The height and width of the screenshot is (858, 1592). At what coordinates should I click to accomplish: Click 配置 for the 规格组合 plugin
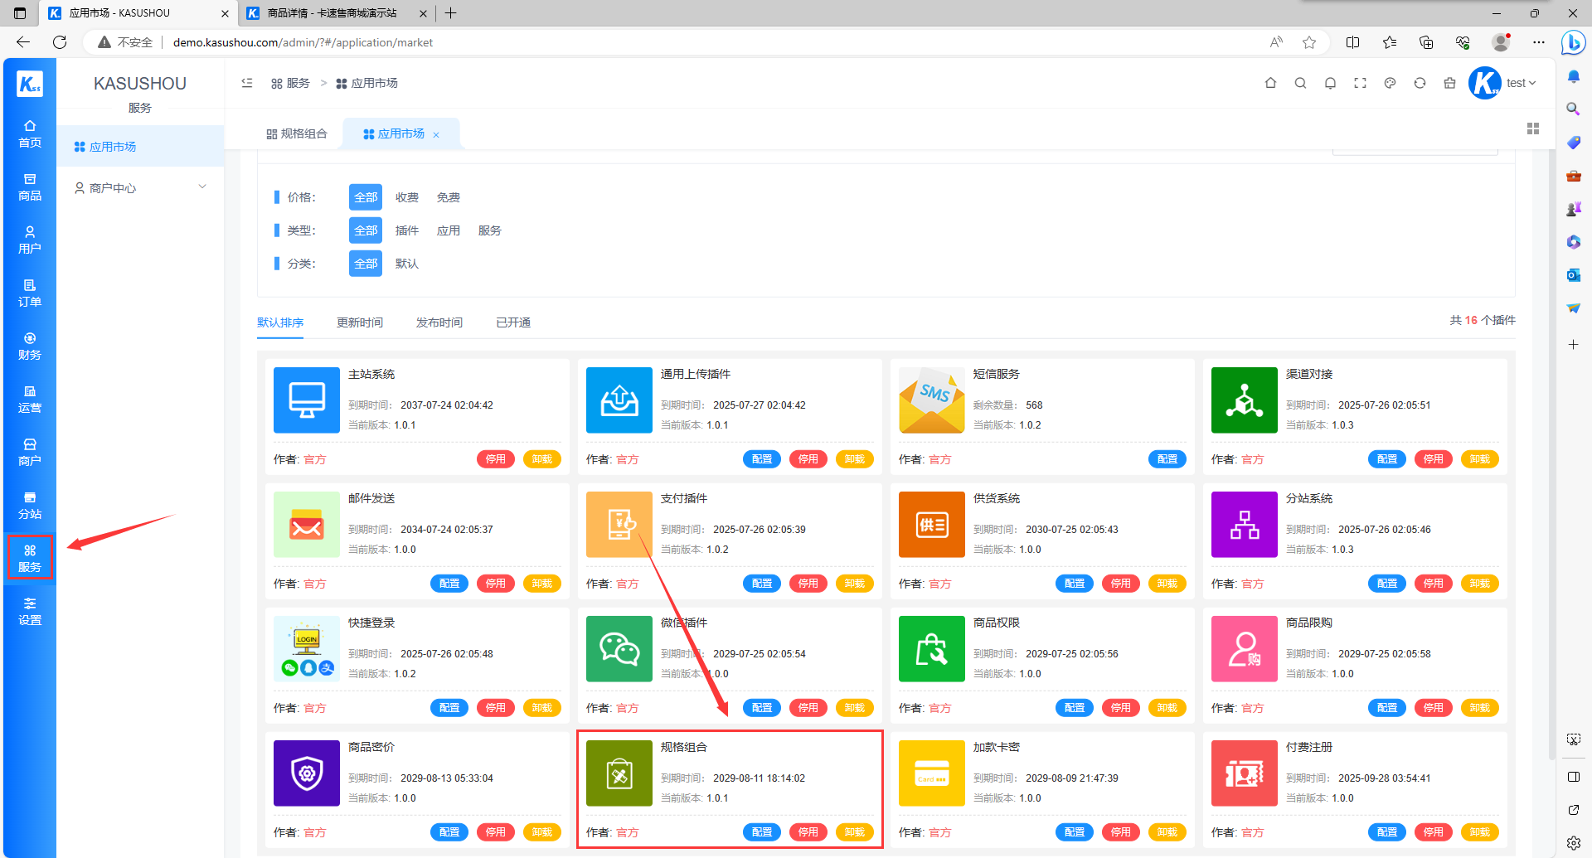762,832
